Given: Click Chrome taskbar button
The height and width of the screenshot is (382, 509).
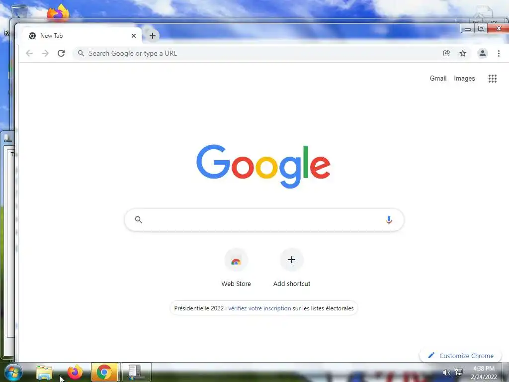Looking at the screenshot, I should point(104,372).
